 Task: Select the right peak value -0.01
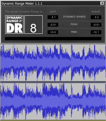pos(96,25)
